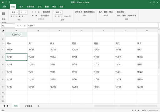The image size is (160, 112).
Task: Add new sheet with plus icon
Action: coord(38,106)
